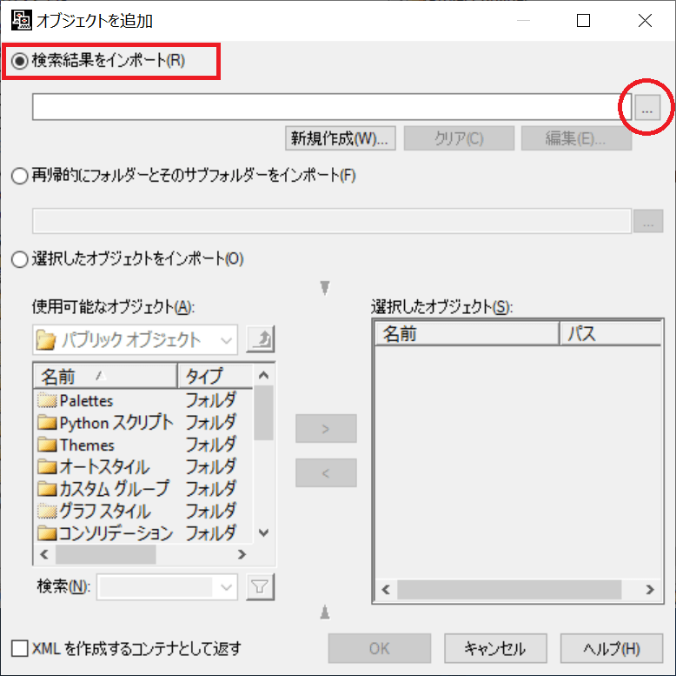
Task: Click add to selected objects arrow button
Action: (326, 429)
